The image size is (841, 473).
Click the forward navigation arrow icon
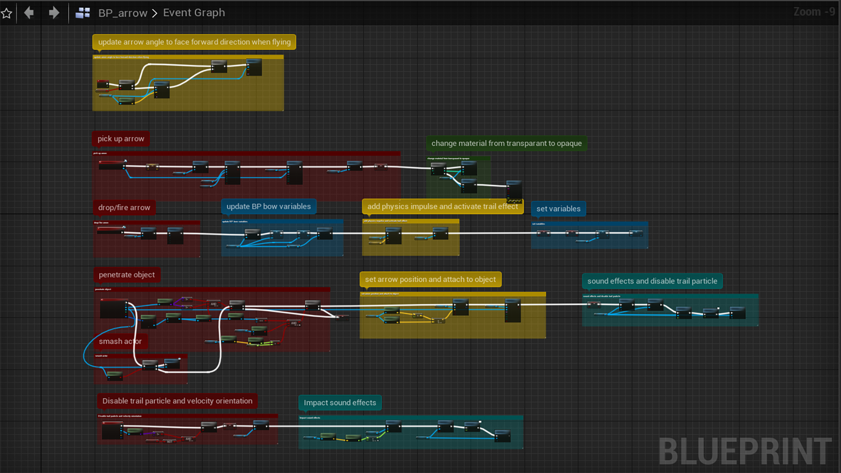coord(53,13)
